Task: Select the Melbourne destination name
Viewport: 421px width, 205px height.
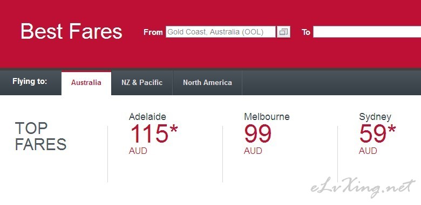Action: point(267,116)
